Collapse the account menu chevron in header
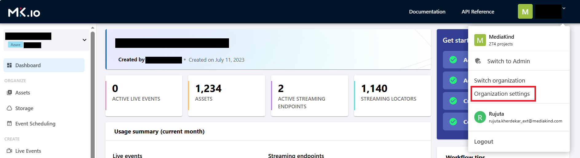Viewport: 580px width, 158px height. tap(564, 8)
